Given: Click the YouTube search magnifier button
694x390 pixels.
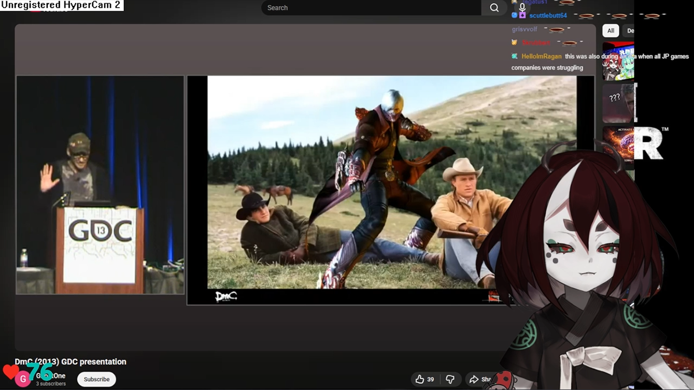Looking at the screenshot, I should tap(494, 8).
